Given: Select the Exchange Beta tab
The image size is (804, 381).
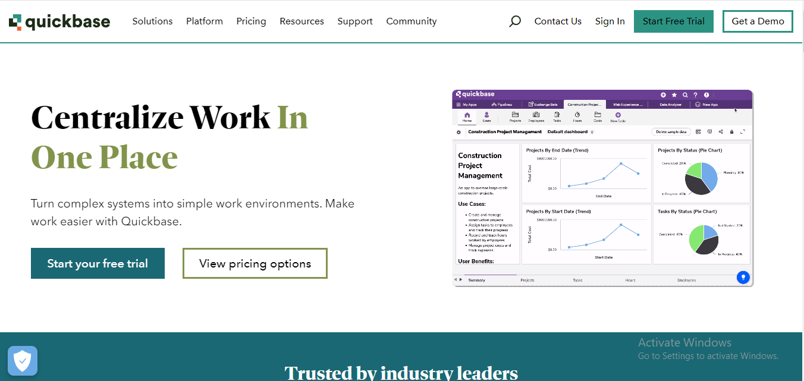Looking at the screenshot, I should (x=543, y=105).
